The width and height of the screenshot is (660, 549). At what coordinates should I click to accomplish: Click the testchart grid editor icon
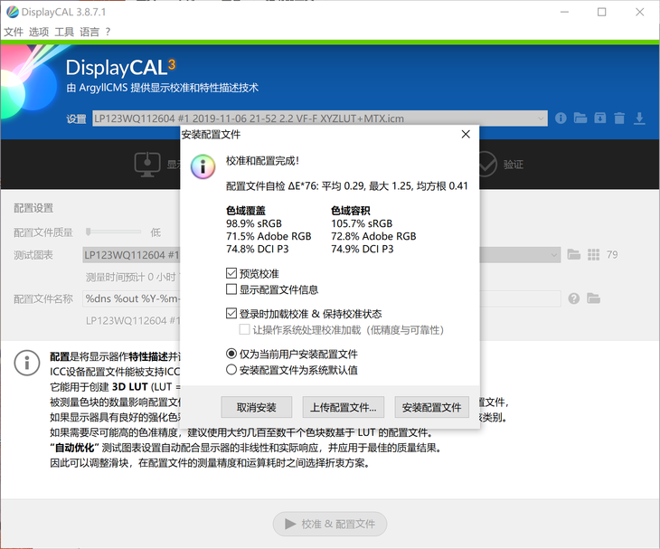[x=592, y=255]
